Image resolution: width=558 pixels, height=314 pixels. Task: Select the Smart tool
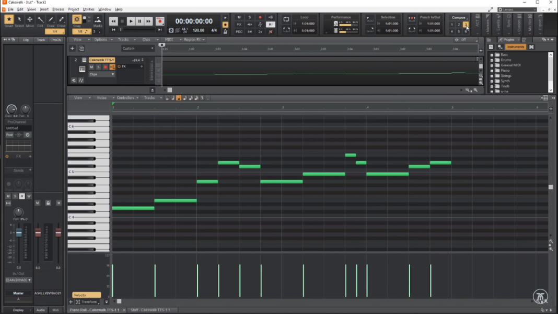[x=9, y=21]
